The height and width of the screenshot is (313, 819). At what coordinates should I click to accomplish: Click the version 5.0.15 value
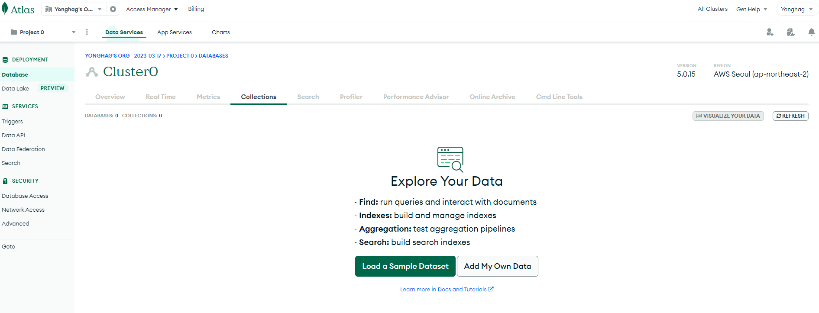pyautogui.click(x=686, y=74)
